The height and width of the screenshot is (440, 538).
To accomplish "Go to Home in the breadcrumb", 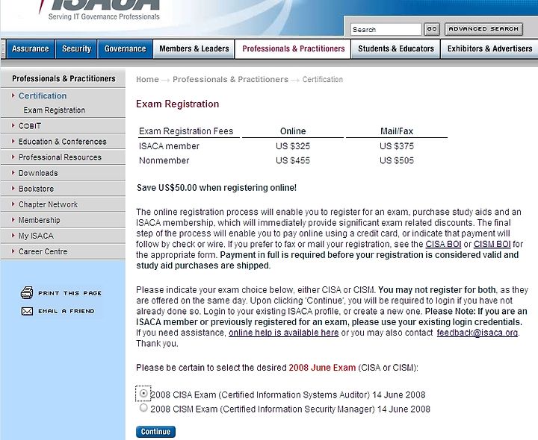I will tap(147, 80).
